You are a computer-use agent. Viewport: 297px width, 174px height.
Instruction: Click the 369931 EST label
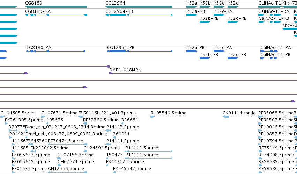click(121, 134)
